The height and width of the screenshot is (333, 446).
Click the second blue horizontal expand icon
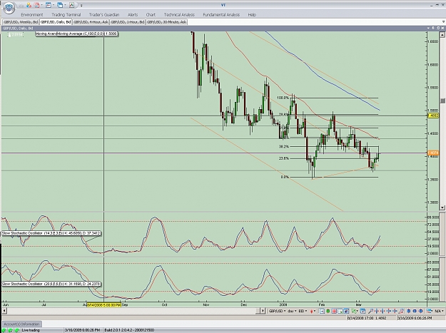382,312
